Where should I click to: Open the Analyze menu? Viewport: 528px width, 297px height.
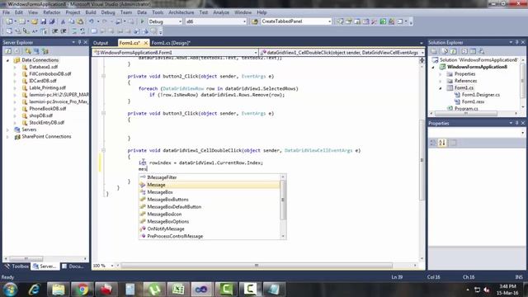tap(221, 12)
